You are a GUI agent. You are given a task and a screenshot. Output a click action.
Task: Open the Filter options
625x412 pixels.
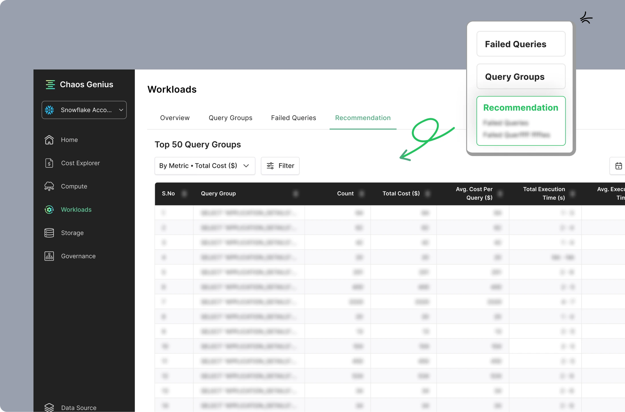click(280, 166)
